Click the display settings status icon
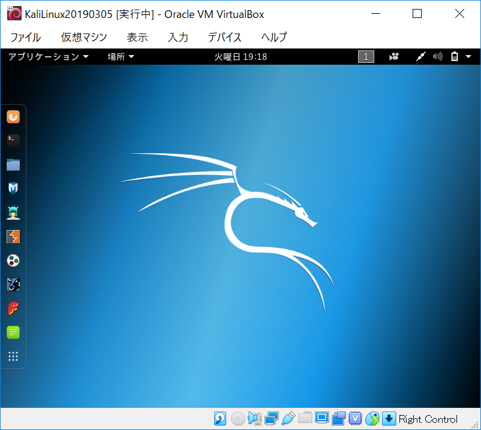Screen dimensions: 481x430 [x=322, y=418]
